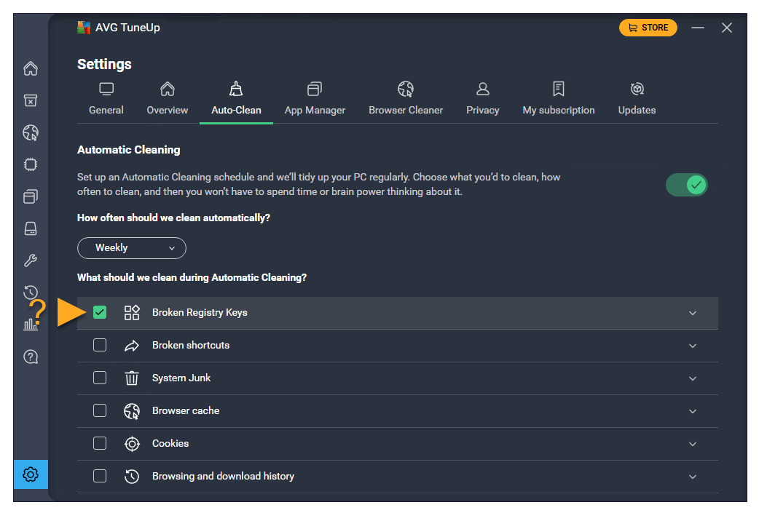Click the disk drive icon in sidebar

pos(31,228)
